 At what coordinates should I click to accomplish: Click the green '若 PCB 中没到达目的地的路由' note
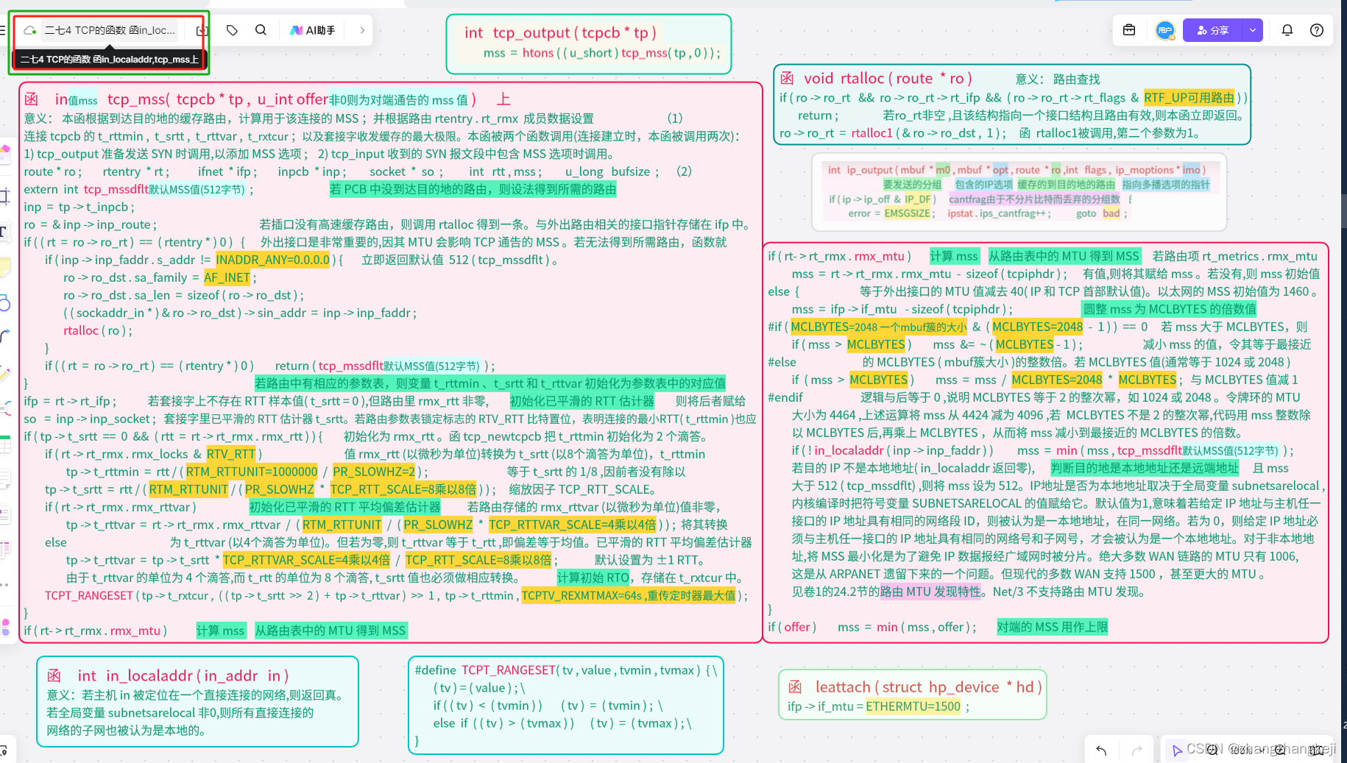click(x=472, y=189)
